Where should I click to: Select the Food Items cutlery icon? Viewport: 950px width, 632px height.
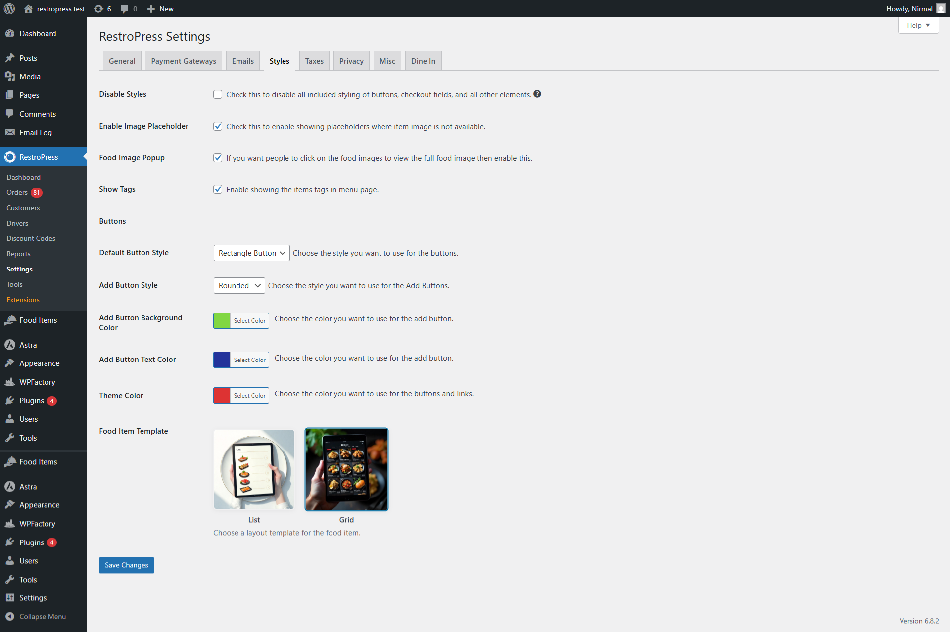(x=11, y=320)
